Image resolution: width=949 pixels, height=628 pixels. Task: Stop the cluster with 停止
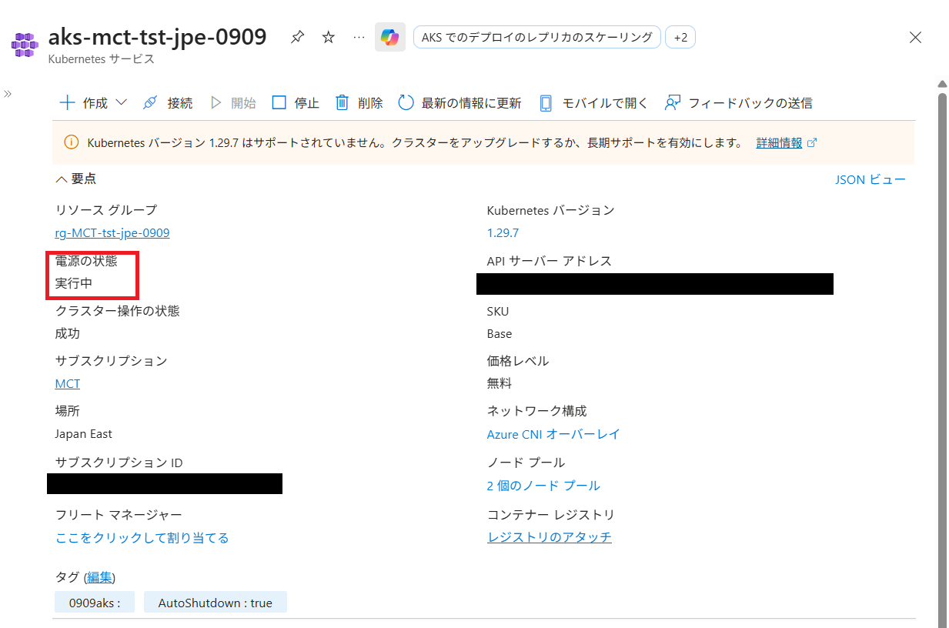(x=296, y=103)
